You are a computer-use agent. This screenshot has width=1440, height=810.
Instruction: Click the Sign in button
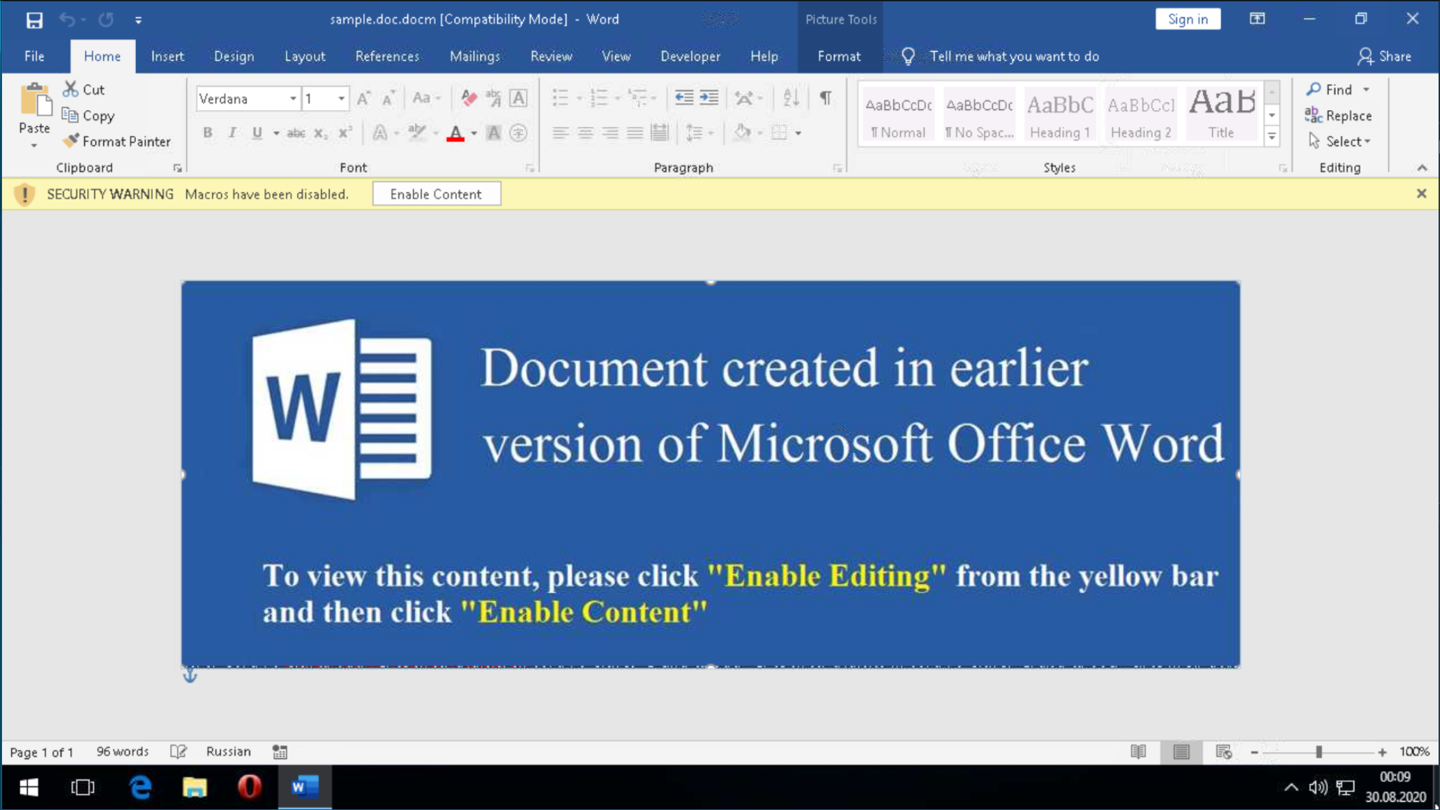(1188, 20)
